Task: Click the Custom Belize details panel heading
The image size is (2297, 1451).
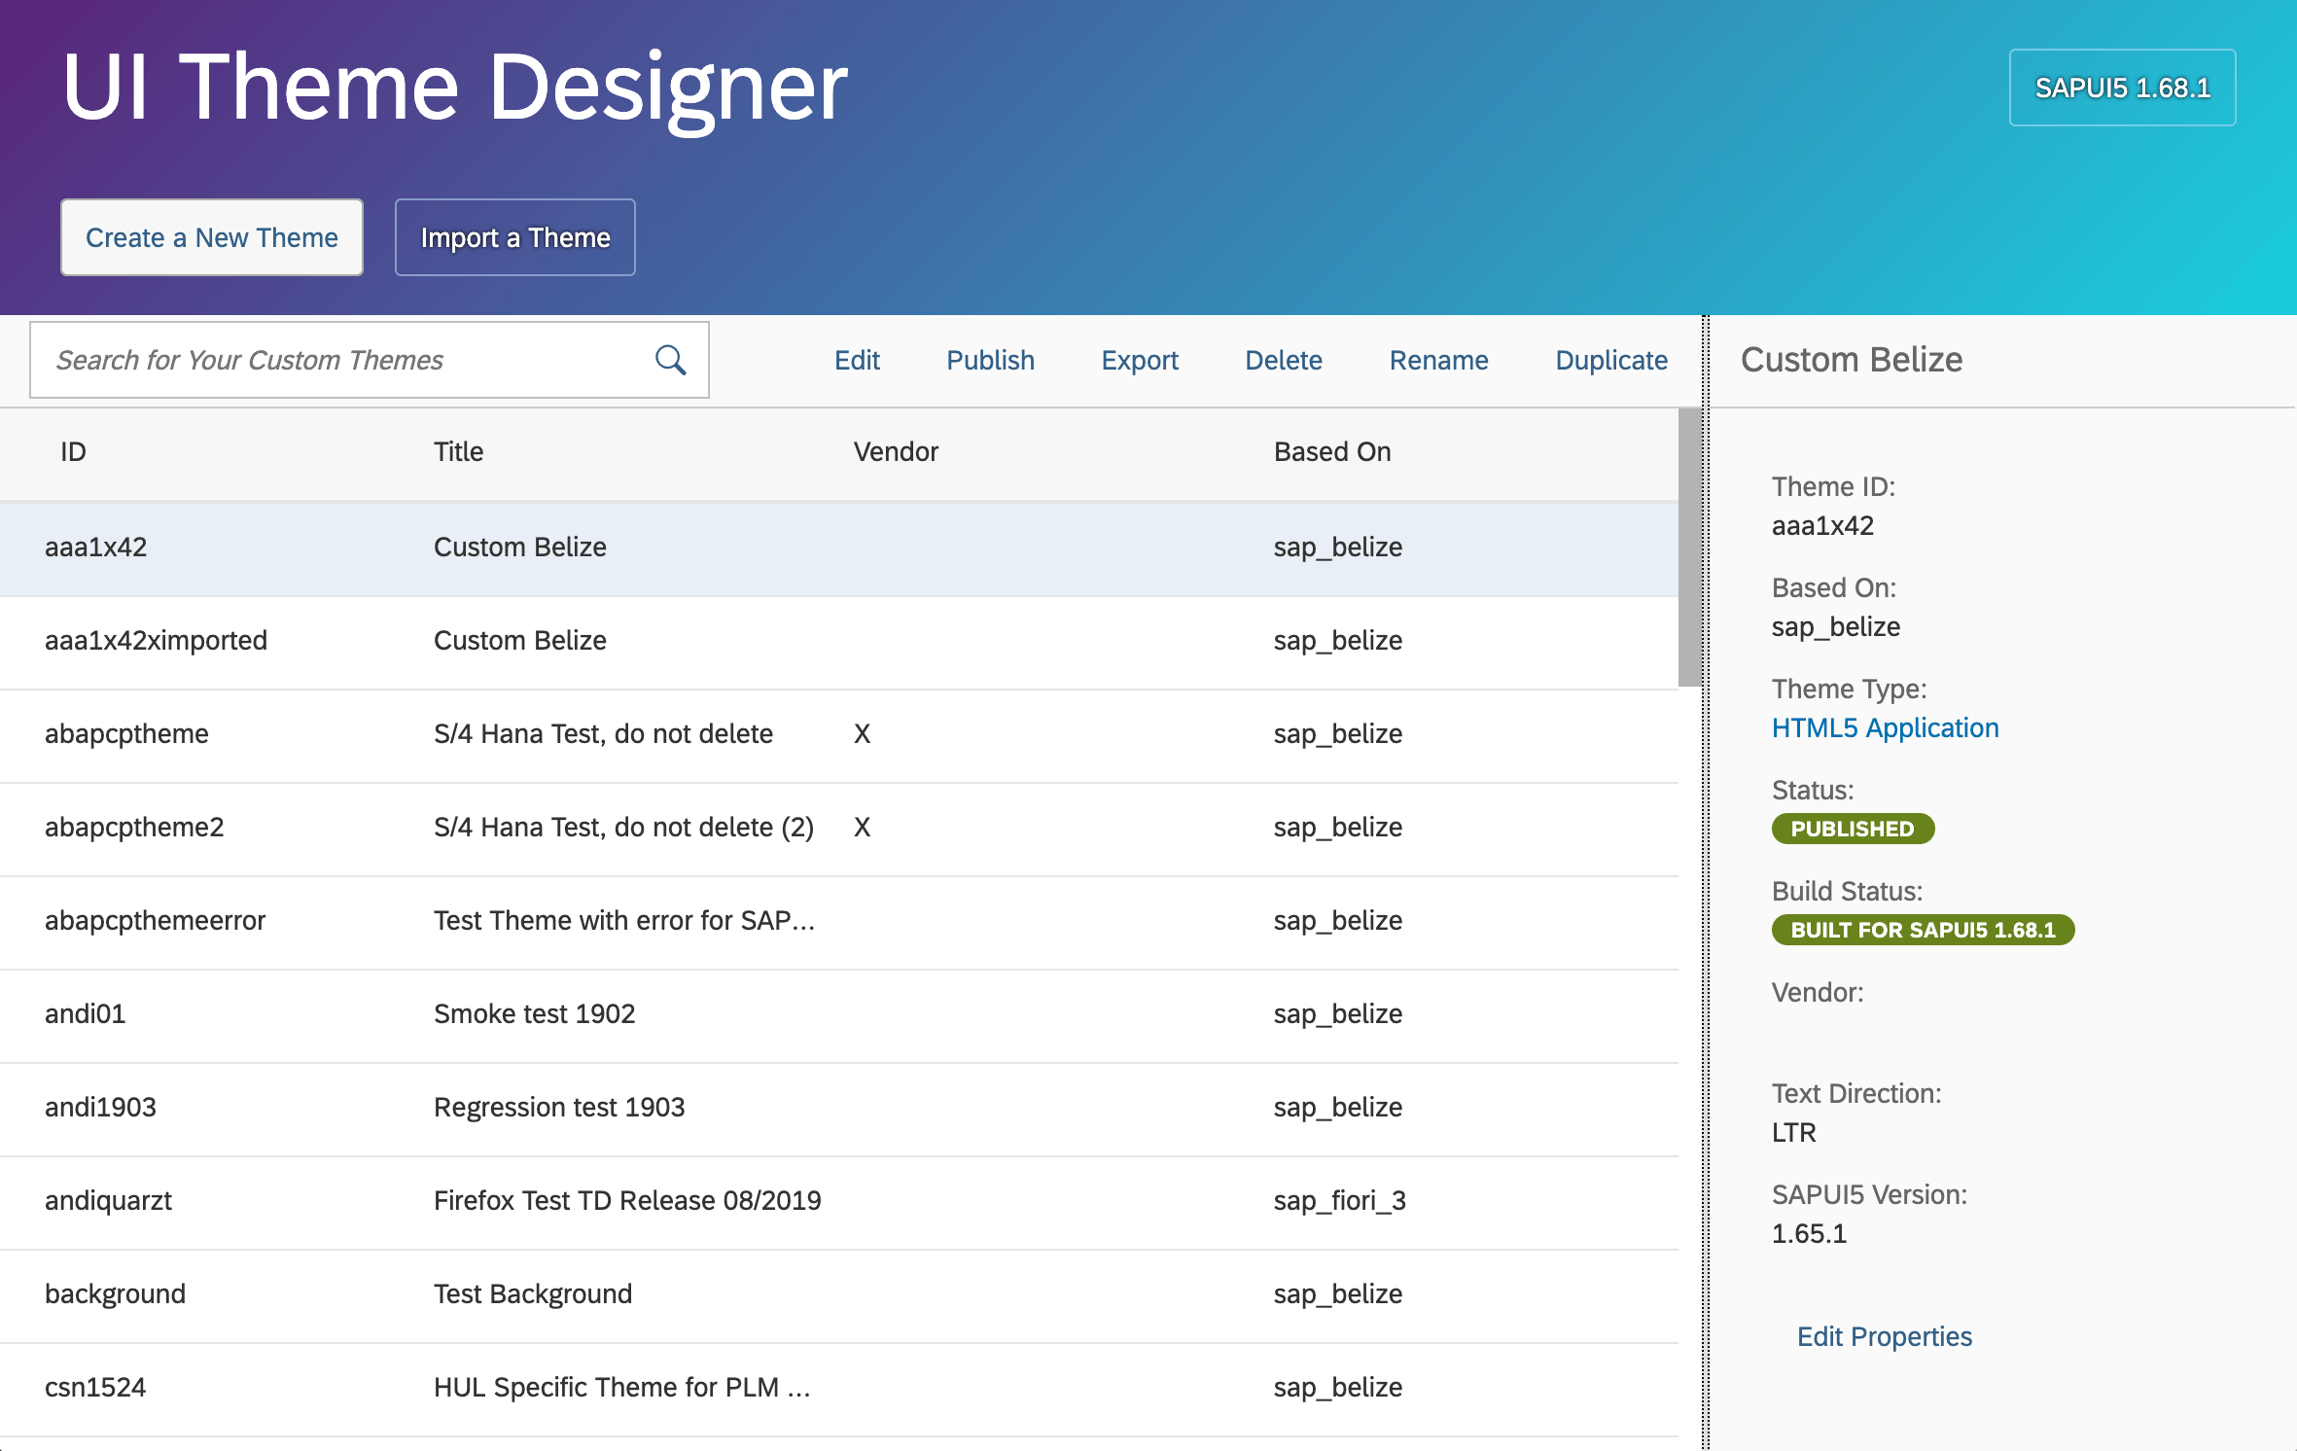Action: click(1852, 360)
